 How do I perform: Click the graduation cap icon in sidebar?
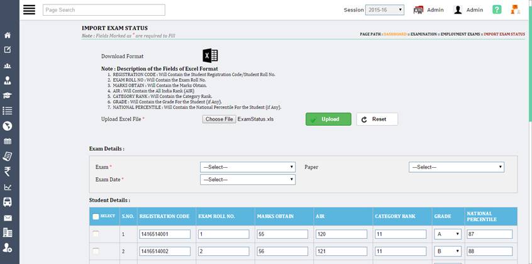8,96
